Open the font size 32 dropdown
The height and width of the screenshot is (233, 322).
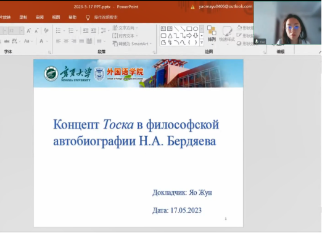click(22, 31)
